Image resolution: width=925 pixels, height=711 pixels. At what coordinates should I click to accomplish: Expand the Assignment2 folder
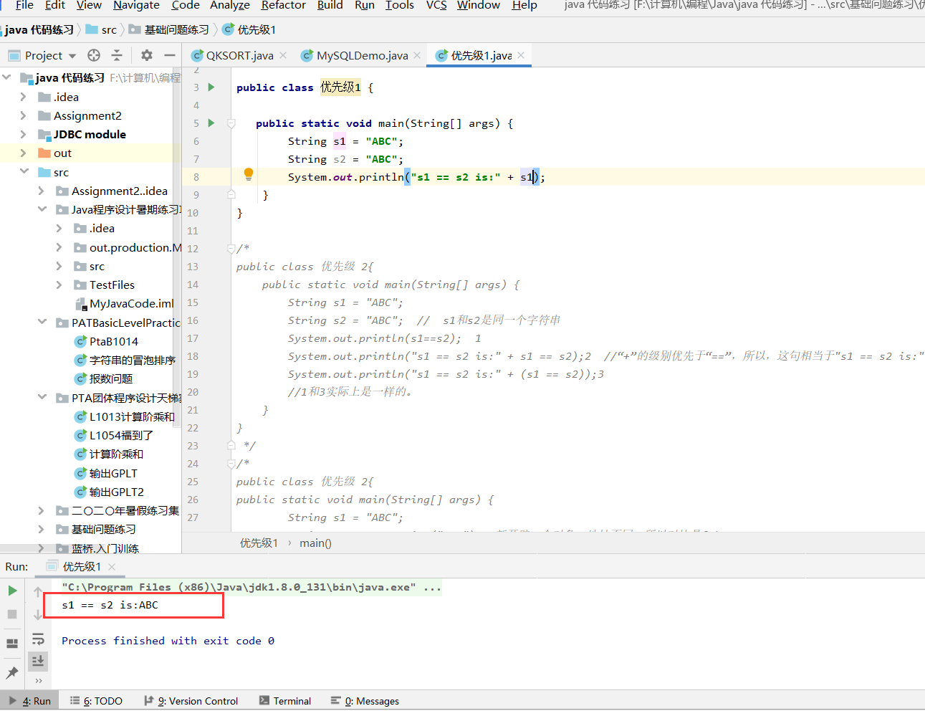[24, 115]
